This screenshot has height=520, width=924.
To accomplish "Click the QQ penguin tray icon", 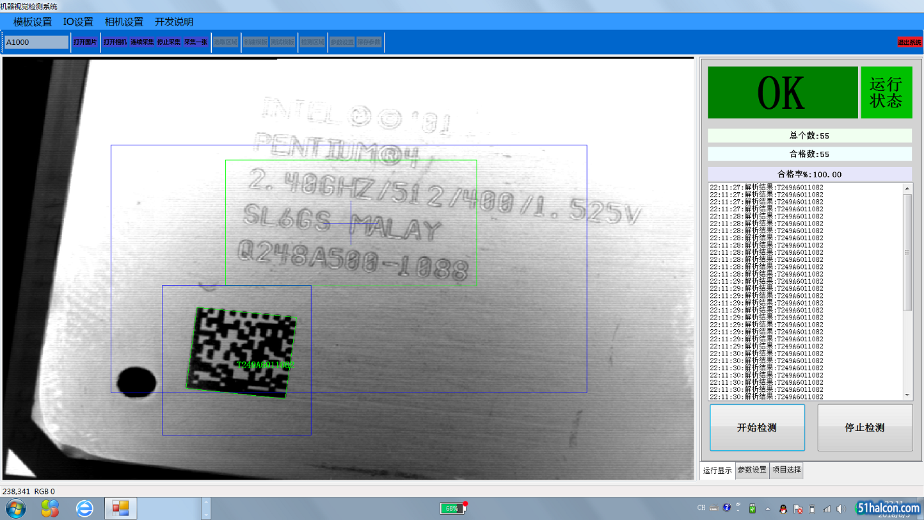I will click(783, 509).
